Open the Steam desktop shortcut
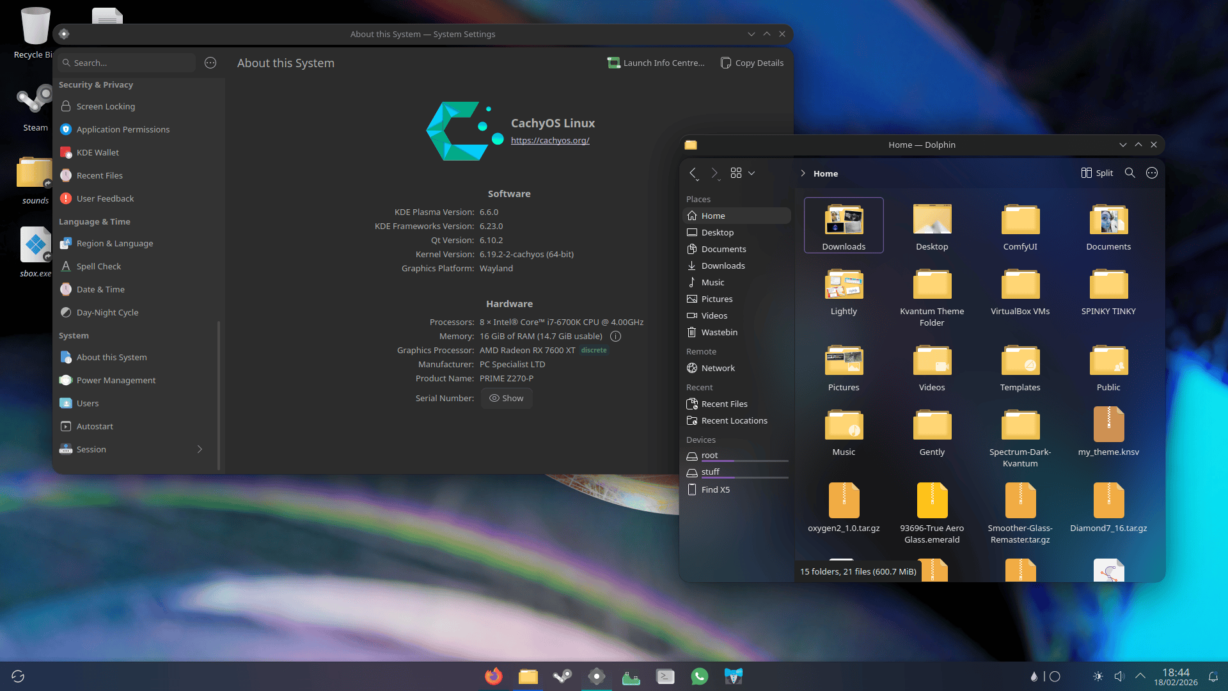1228x691 pixels. tap(35, 107)
